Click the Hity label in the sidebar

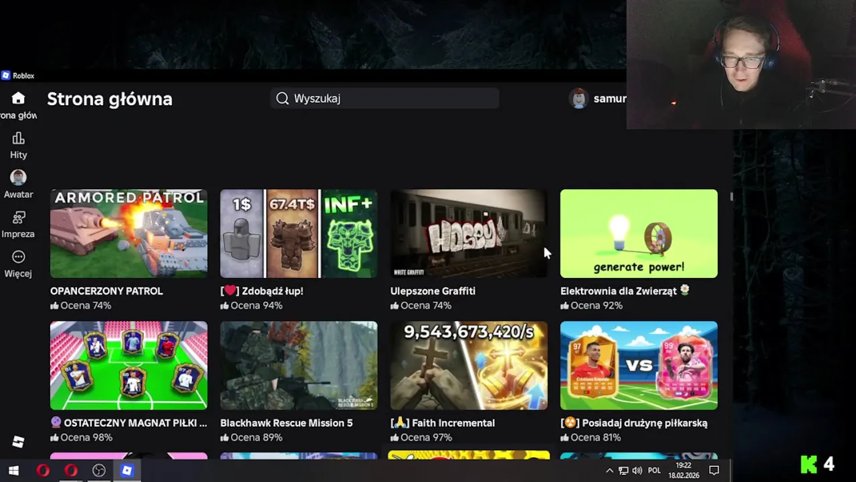tap(18, 155)
